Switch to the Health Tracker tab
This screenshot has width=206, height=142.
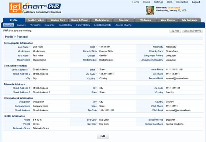pyautogui.click(x=36, y=20)
